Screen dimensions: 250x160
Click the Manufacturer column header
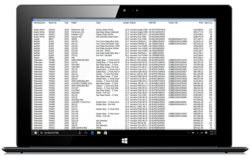click(x=40, y=23)
